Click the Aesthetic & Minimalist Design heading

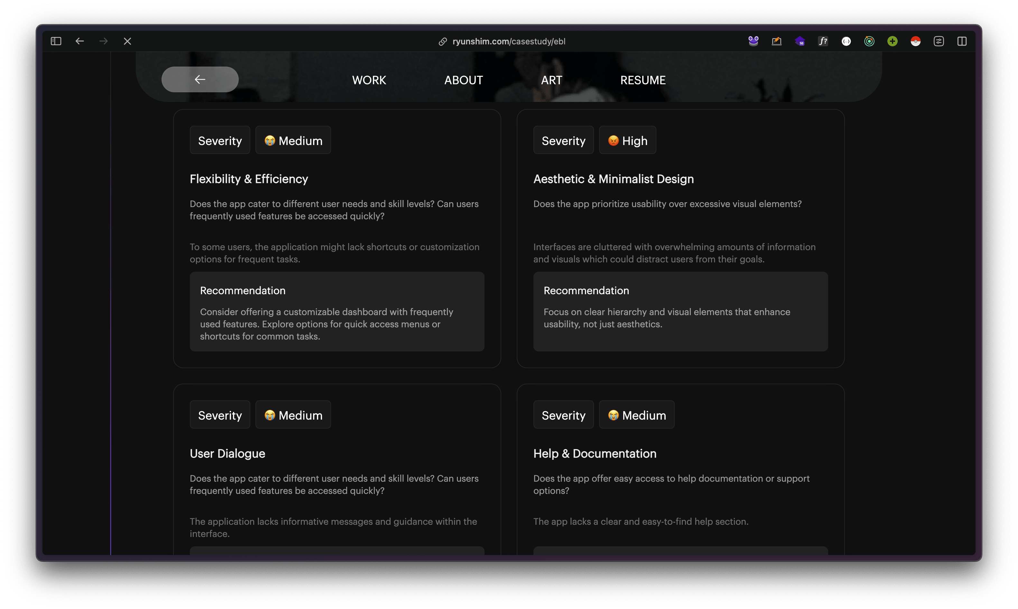(x=613, y=179)
